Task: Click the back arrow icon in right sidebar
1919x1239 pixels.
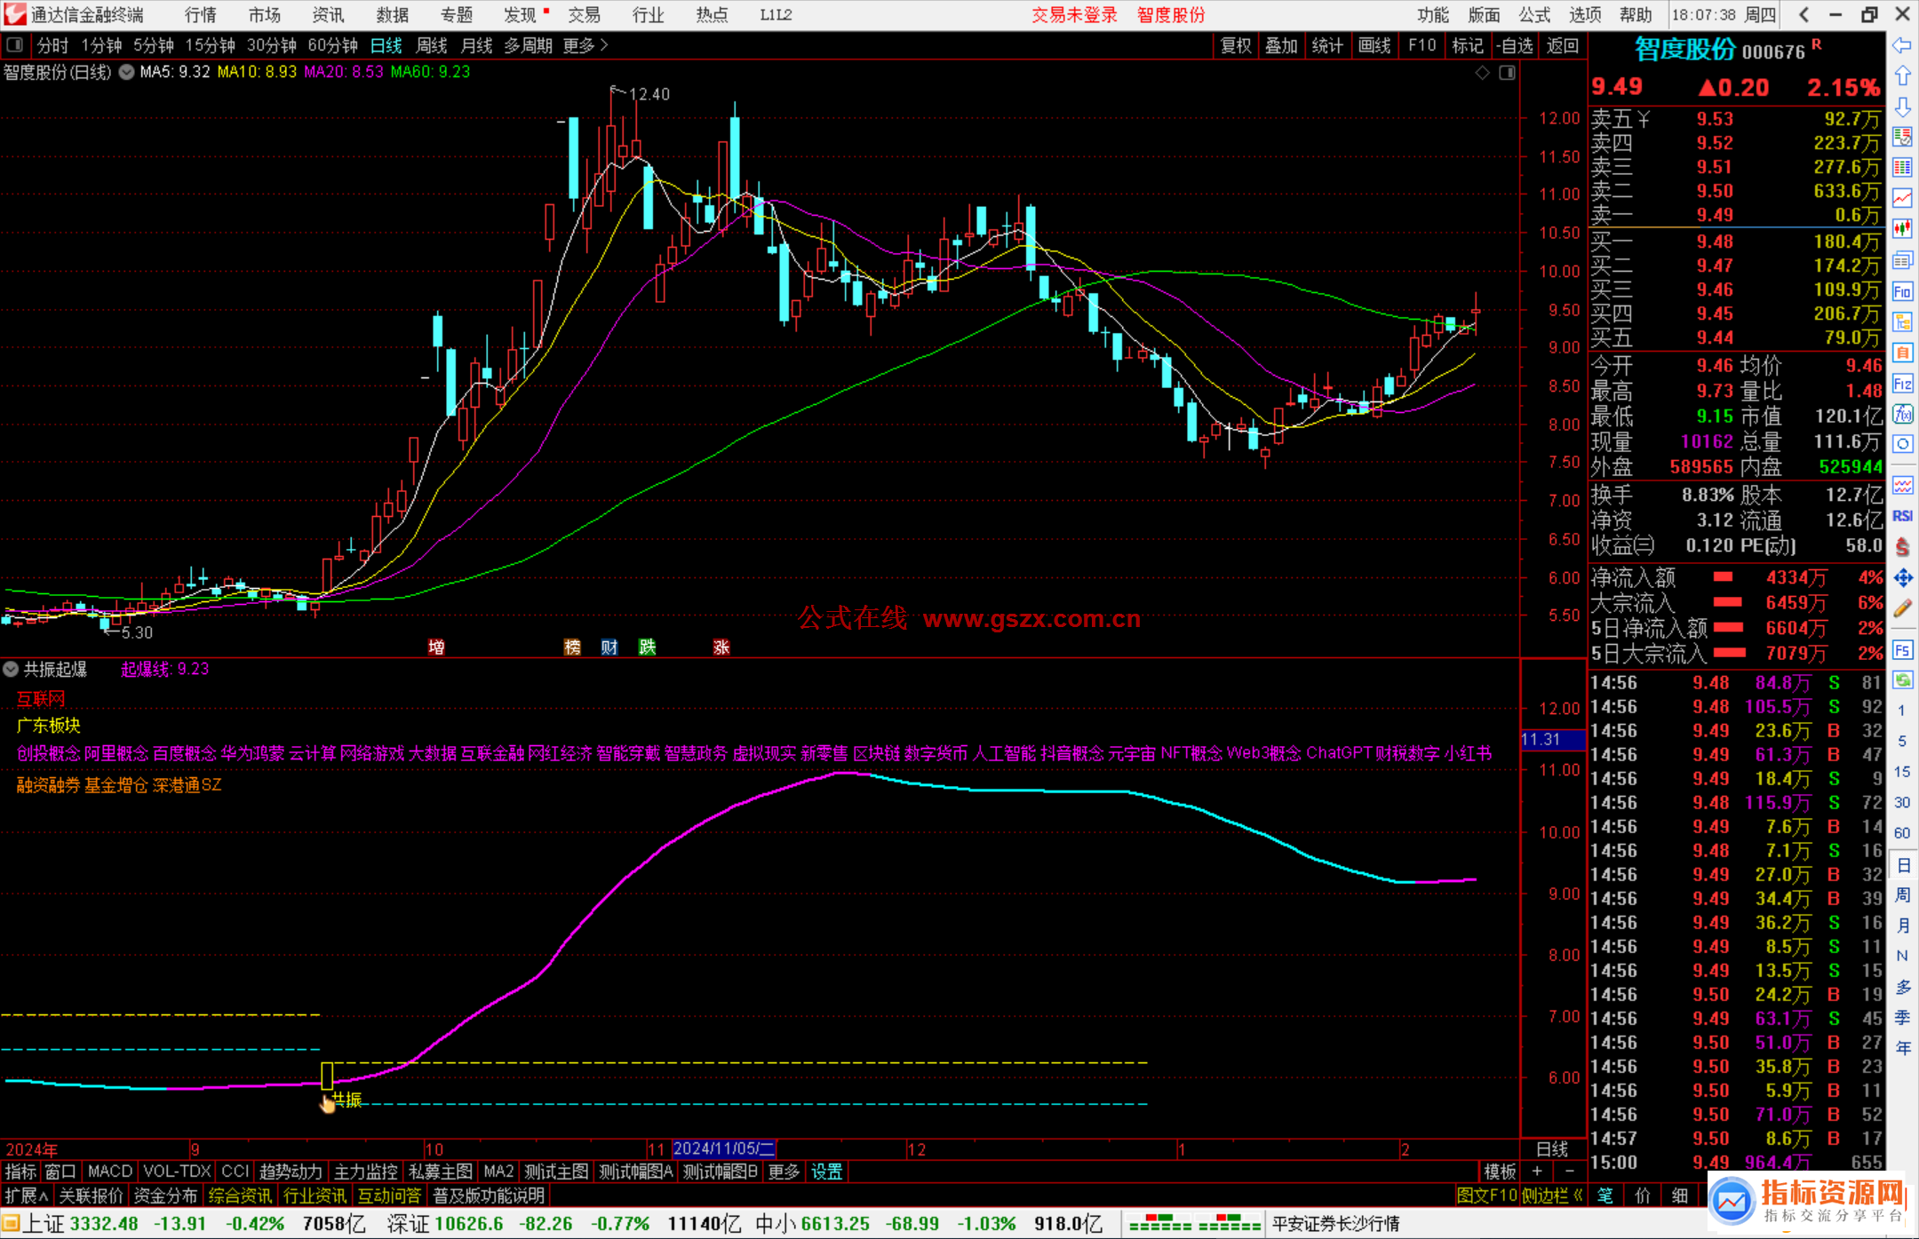Action: pyautogui.click(x=1902, y=45)
